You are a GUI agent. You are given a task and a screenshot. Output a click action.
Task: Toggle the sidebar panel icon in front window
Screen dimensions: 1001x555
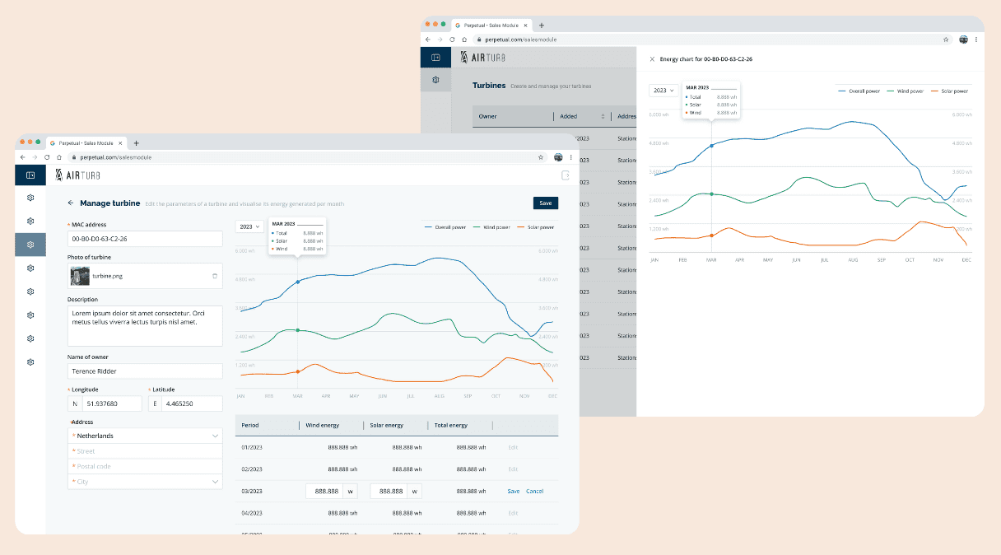coord(30,175)
